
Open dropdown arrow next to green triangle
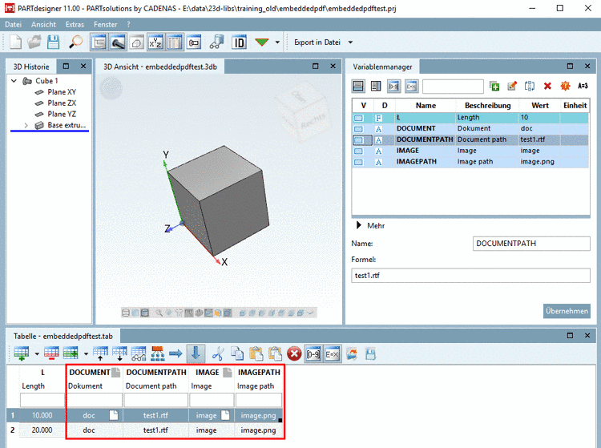point(277,42)
